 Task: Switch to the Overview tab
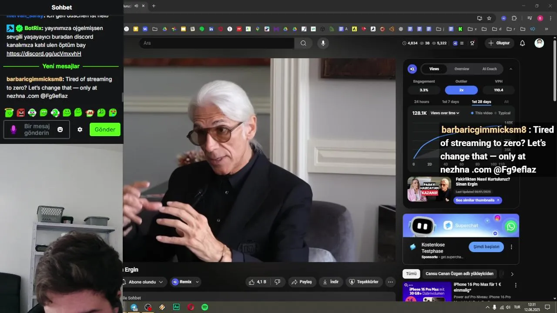[x=462, y=69]
